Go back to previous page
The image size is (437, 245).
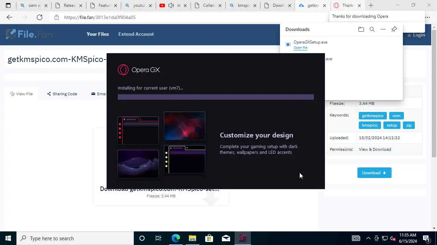(9, 17)
